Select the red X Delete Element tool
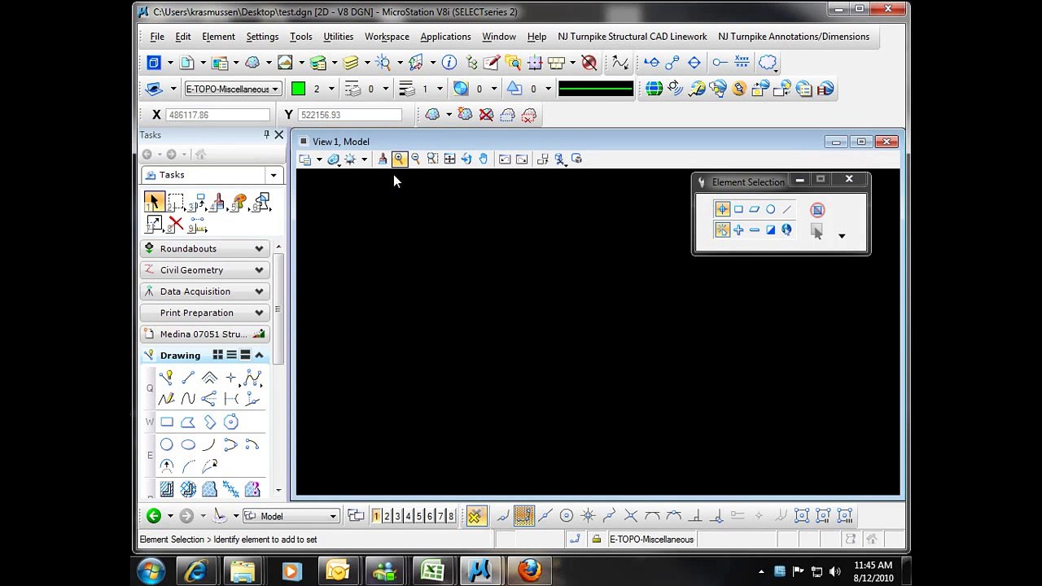 pyautogui.click(x=176, y=224)
